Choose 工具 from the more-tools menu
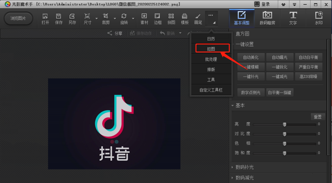The width and height of the screenshot is (332, 183). (211, 80)
